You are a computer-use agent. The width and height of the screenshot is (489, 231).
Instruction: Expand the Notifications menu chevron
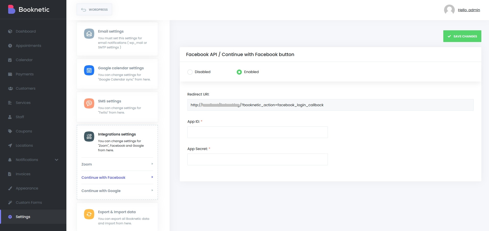[56, 160]
